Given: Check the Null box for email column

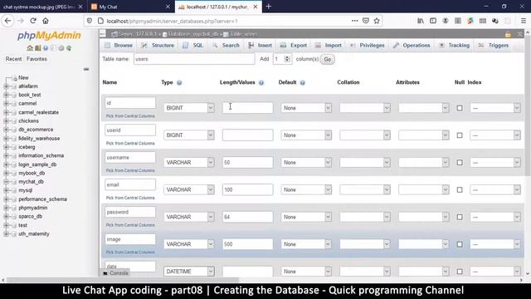Looking at the screenshot, I should tap(460, 190).
